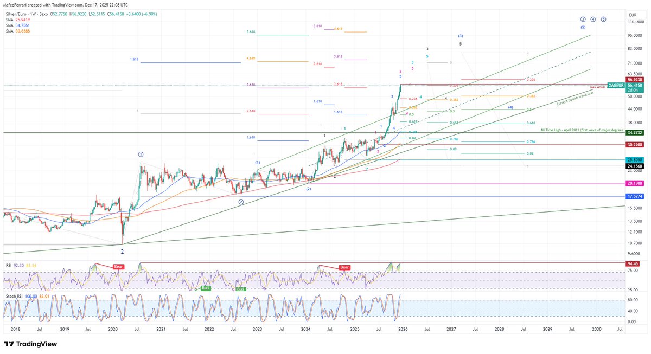Click the magenta 20.1300 price label
651x354 pixels.
coord(634,183)
